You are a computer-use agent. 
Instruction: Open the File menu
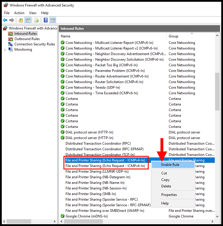pyautogui.click(x=7, y=13)
